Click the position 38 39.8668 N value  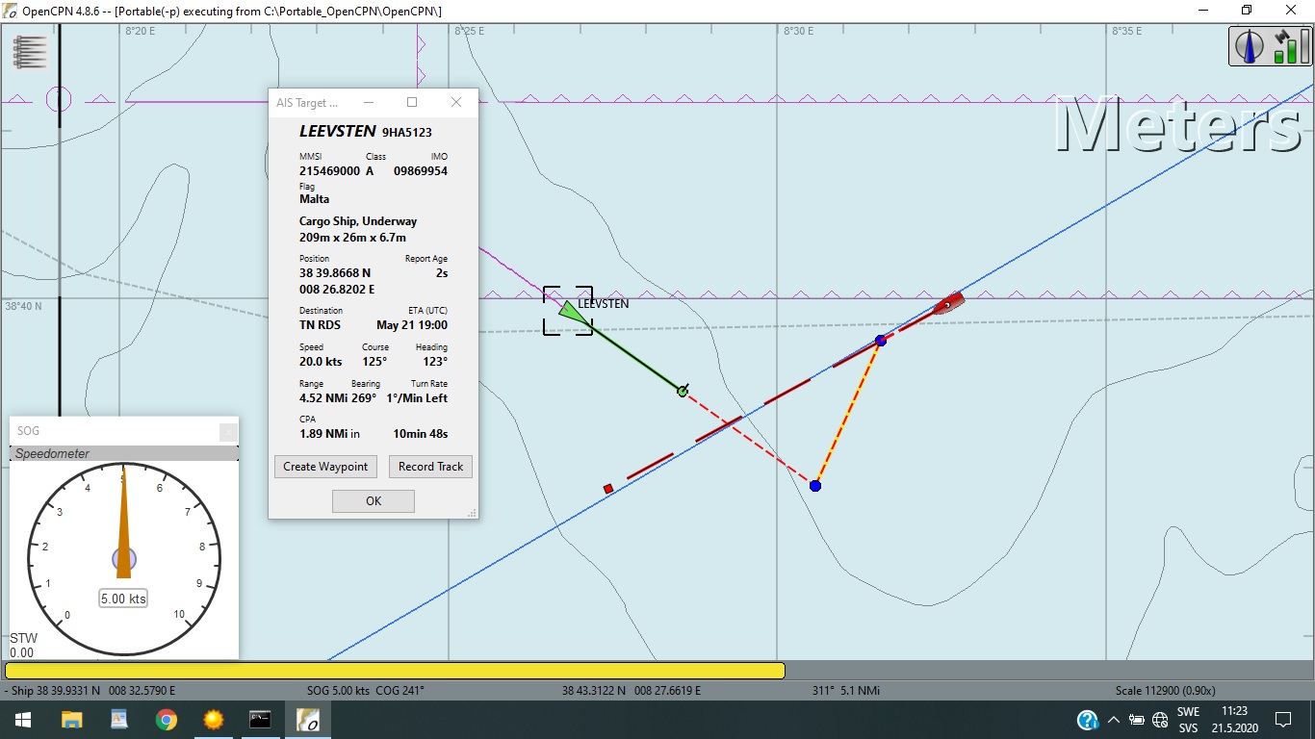coord(335,273)
